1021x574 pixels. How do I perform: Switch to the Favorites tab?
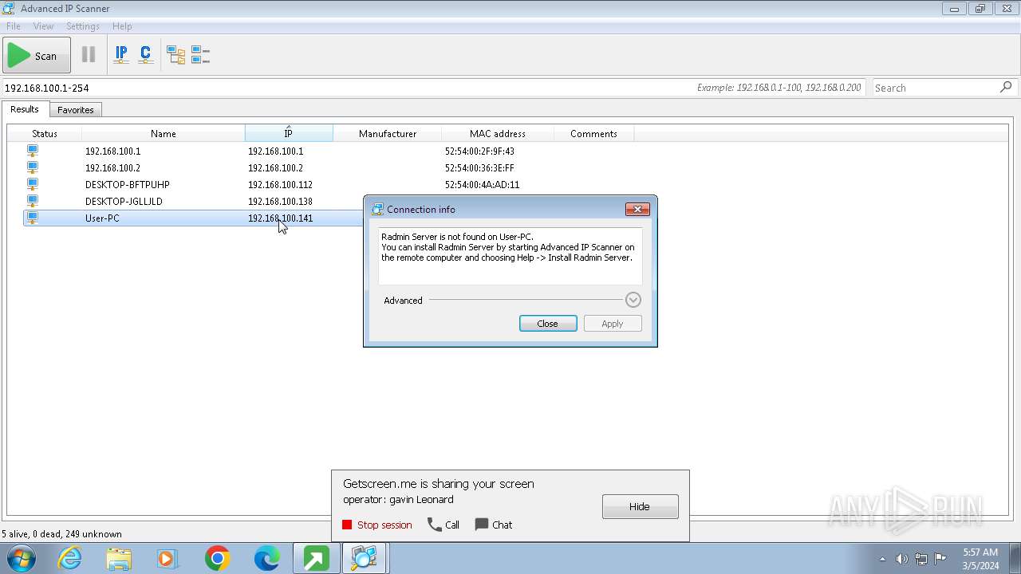pos(76,110)
